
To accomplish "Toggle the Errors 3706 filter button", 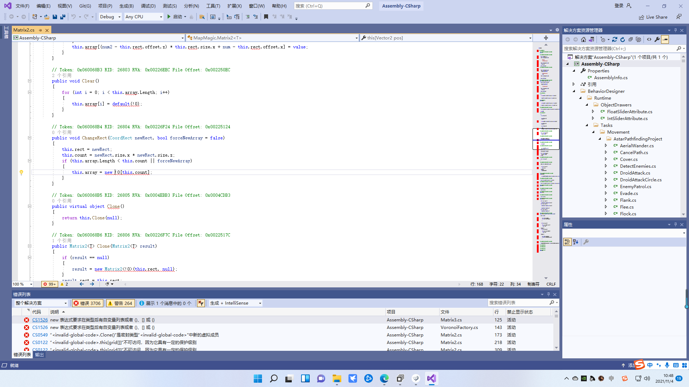I will pyautogui.click(x=87, y=303).
